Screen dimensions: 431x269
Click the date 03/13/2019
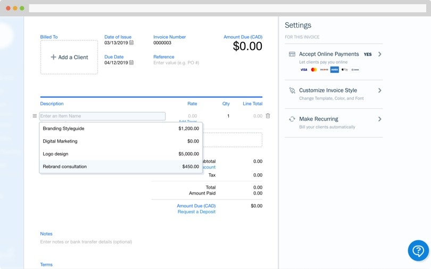pyautogui.click(x=116, y=43)
